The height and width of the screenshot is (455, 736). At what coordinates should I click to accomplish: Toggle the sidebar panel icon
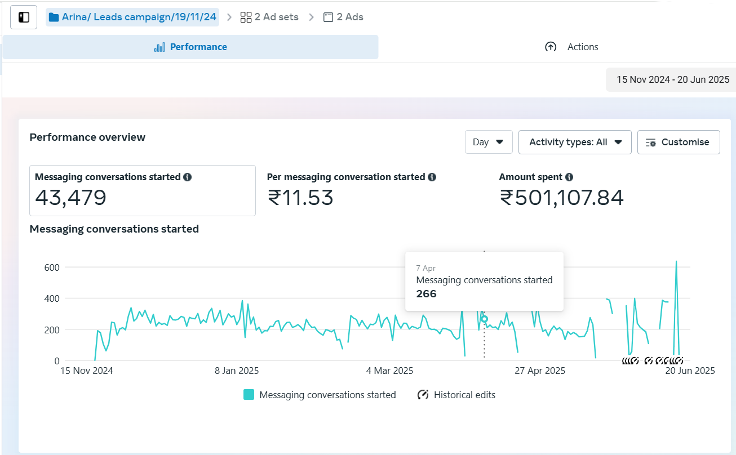[24, 17]
